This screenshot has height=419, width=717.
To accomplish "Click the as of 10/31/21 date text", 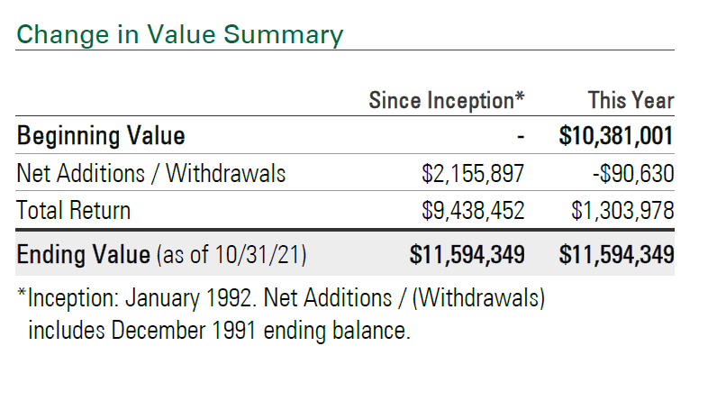I will 231,255.
